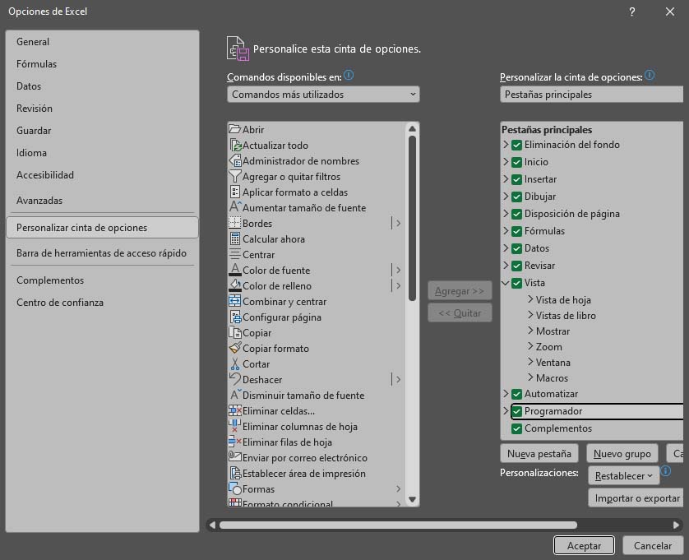Uncheck the Inicio tab checkbox

click(516, 162)
